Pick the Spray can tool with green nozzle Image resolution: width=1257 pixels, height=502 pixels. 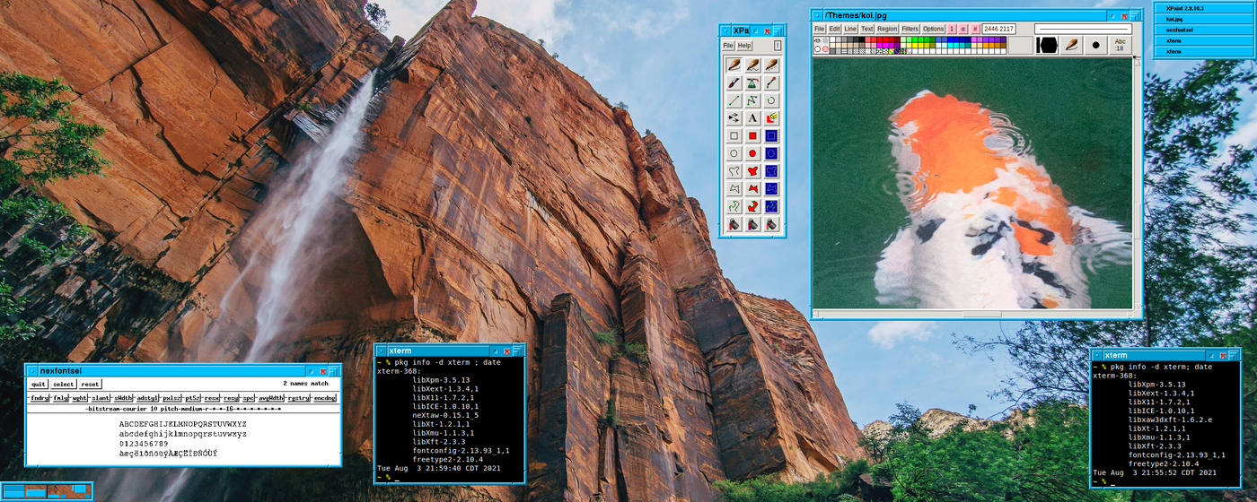pos(752,82)
